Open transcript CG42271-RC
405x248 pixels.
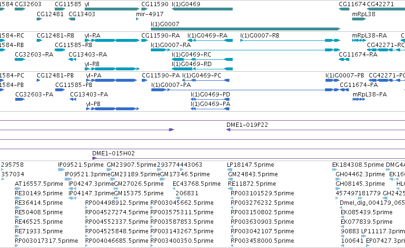(386, 45)
